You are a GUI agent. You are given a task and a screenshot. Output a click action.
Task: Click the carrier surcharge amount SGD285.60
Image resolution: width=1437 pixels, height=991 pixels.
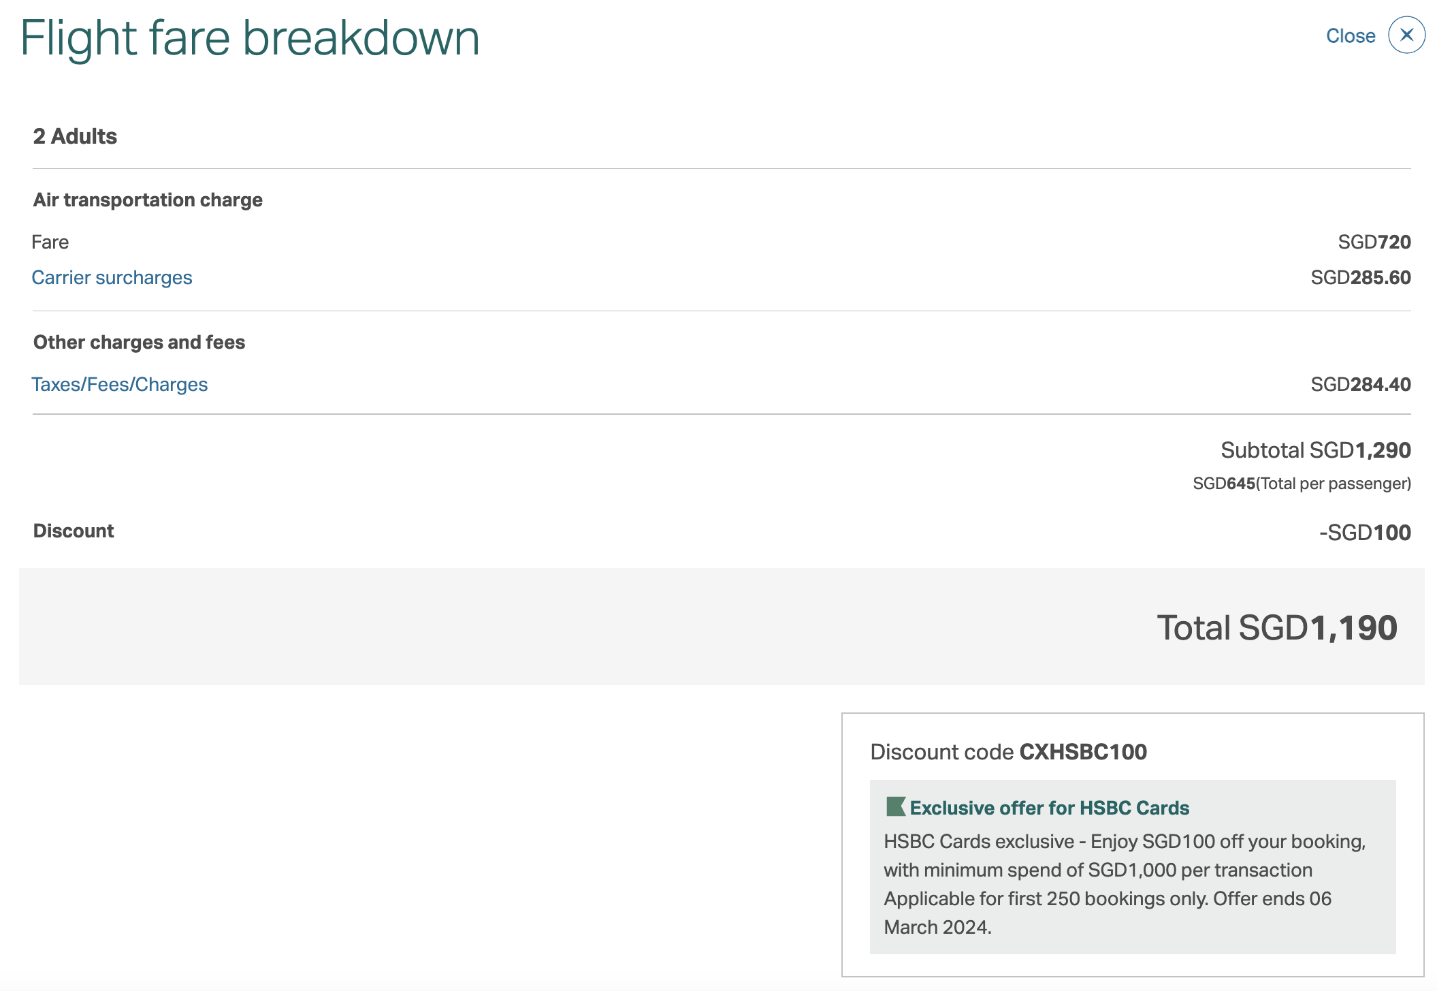point(1360,278)
